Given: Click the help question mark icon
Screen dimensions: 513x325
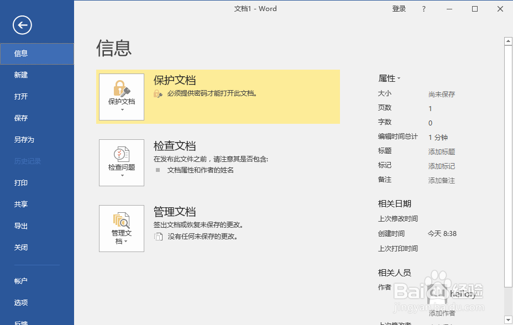Looking at the screenshot, I should (x=424, y=9).
